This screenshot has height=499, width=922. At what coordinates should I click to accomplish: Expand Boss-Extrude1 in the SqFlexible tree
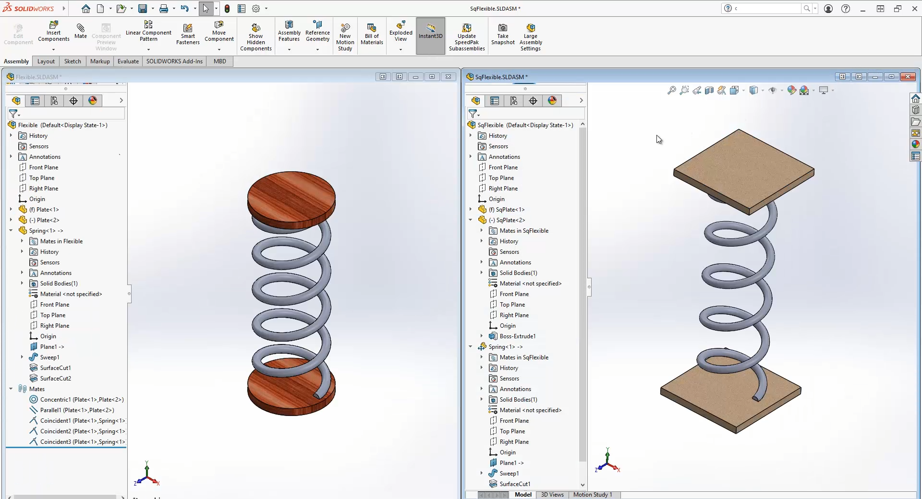pyautogui.click(x=482, y=336)
